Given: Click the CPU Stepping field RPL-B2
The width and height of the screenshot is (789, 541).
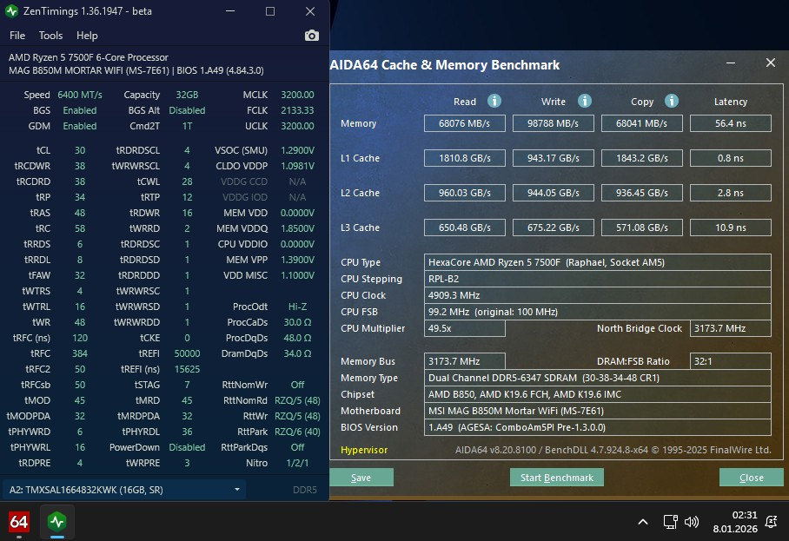Looking at the screenshot, I should click(597, 279).
